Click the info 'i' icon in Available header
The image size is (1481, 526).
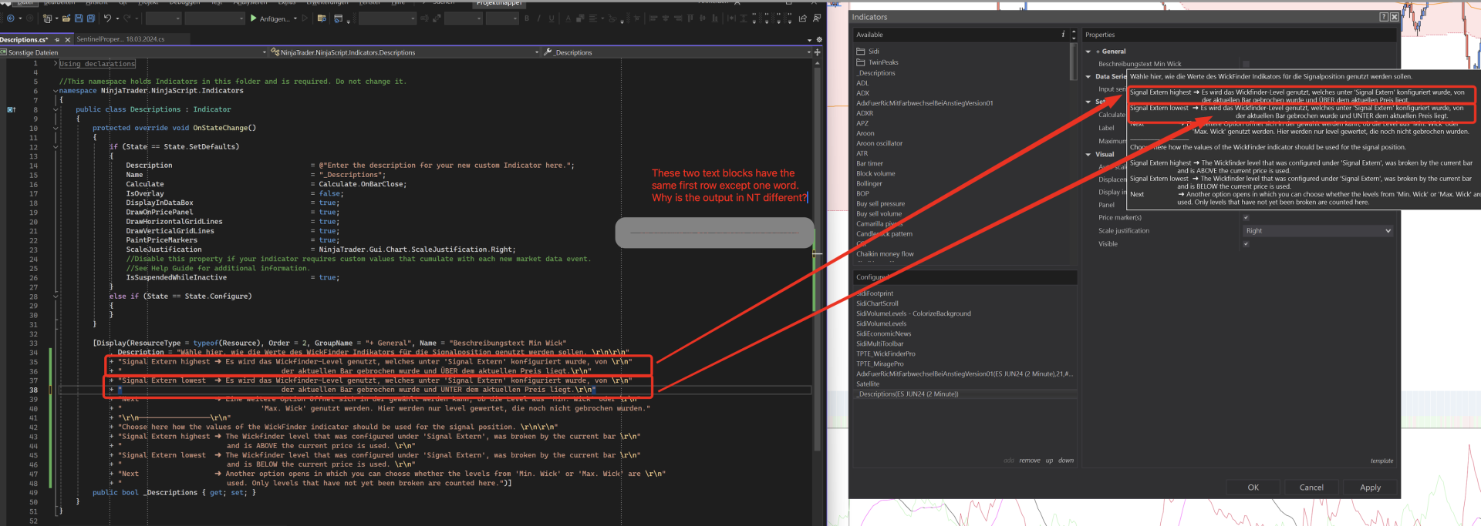[x=1063, y=35]
